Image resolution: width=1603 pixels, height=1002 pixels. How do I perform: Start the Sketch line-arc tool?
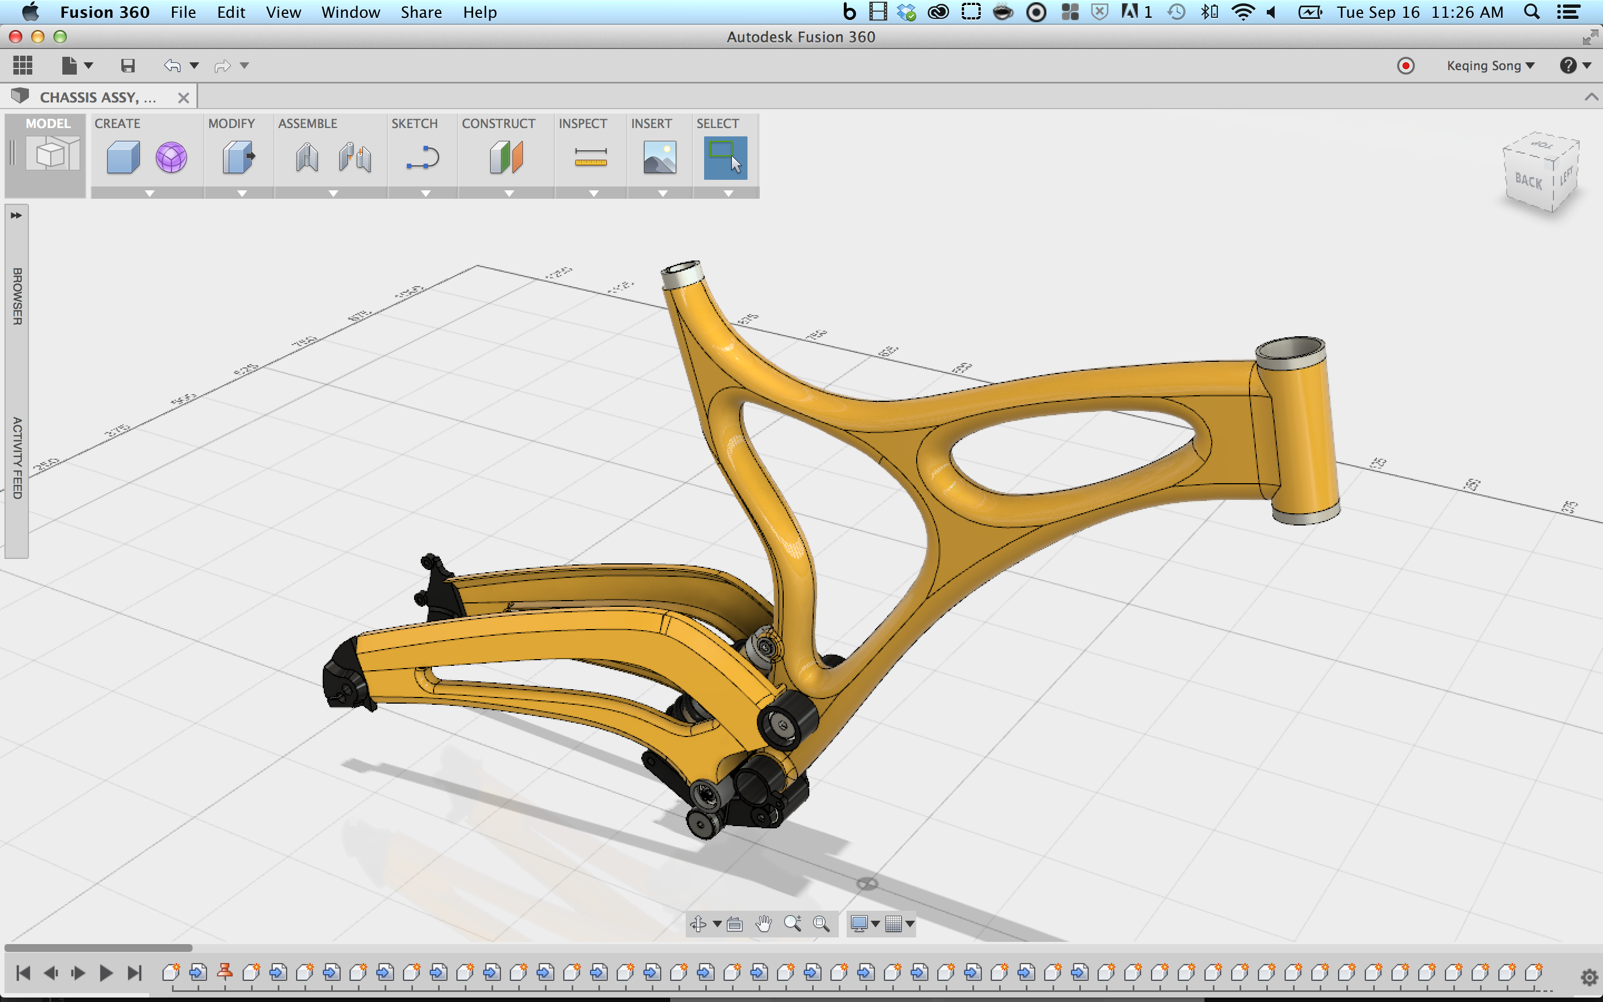click(x=422, y=158)
